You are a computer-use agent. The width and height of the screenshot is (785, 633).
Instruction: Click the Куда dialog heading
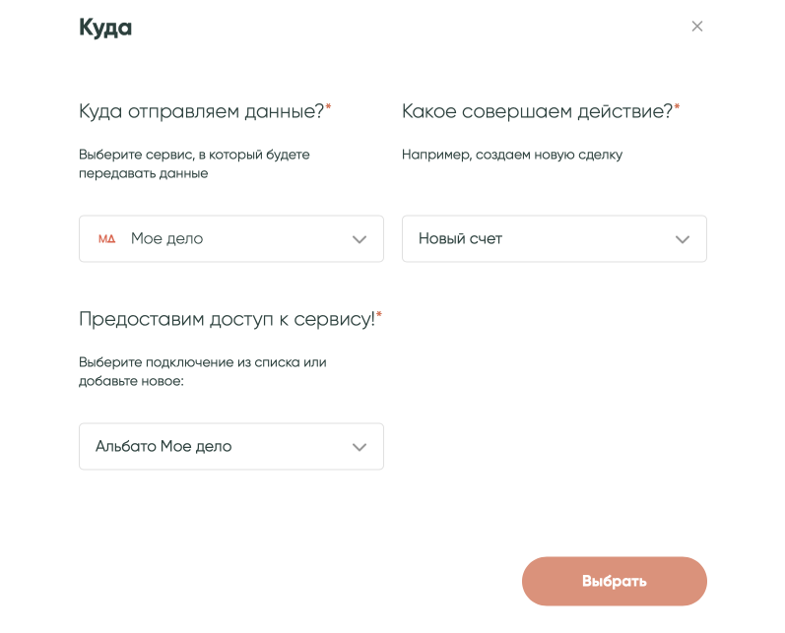click(105, 28)
